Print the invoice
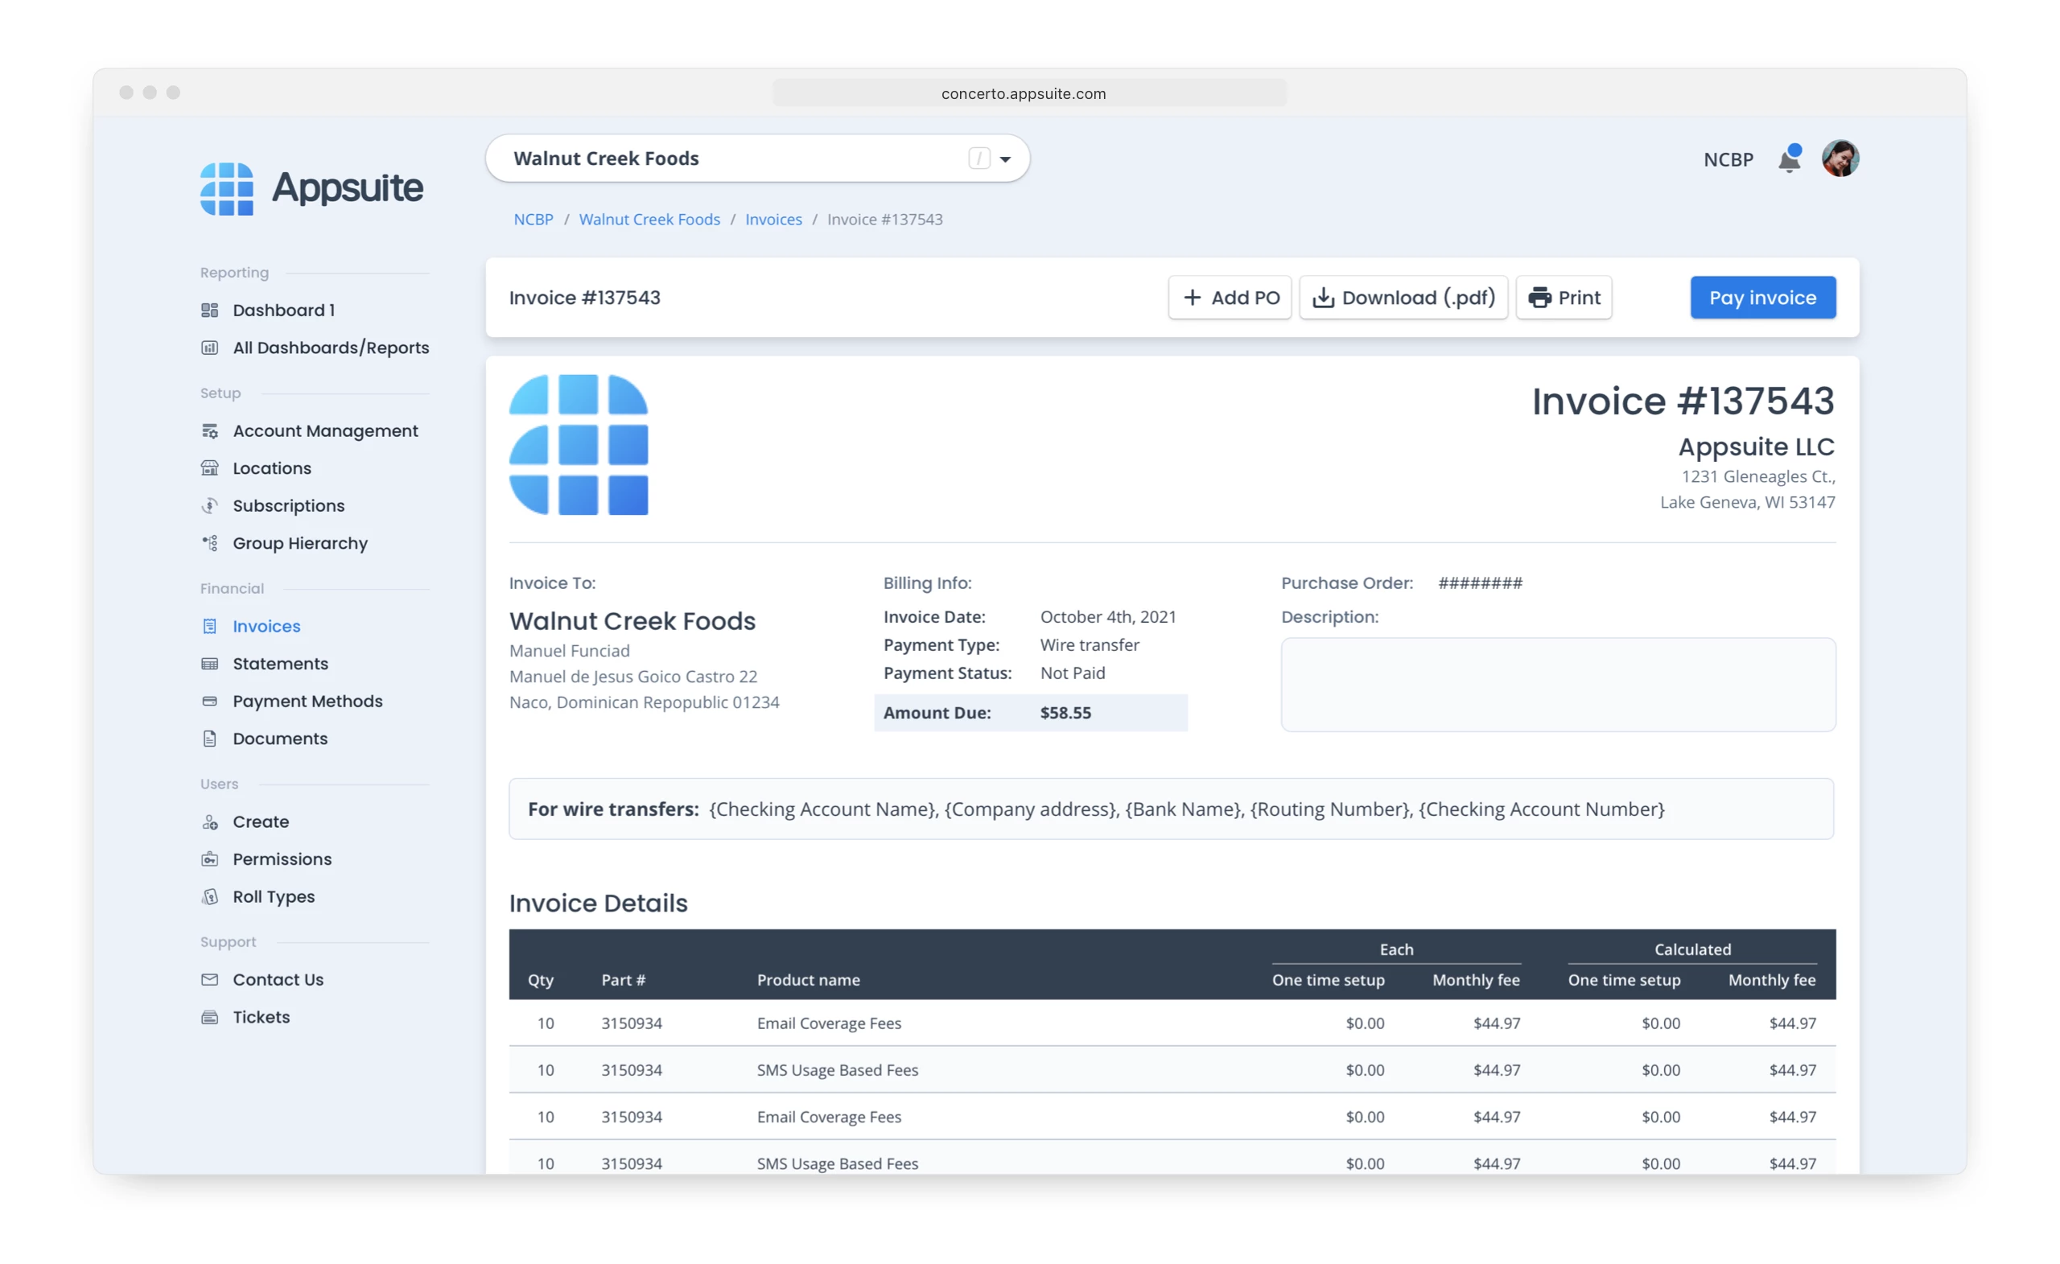This screenshot has width=2060, height=1264. pos(1564,298)
